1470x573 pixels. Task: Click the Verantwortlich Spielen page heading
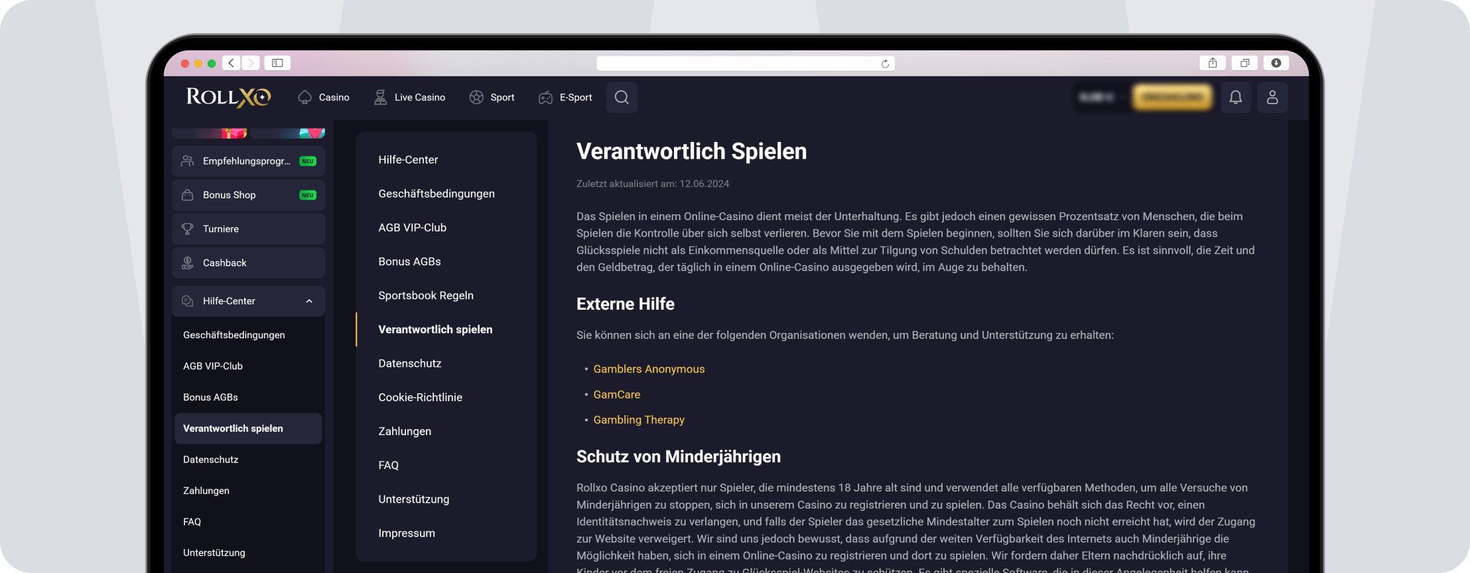(691, 151)
